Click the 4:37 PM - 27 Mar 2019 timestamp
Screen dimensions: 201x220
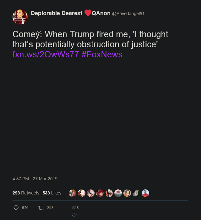[x=35, y=179]
